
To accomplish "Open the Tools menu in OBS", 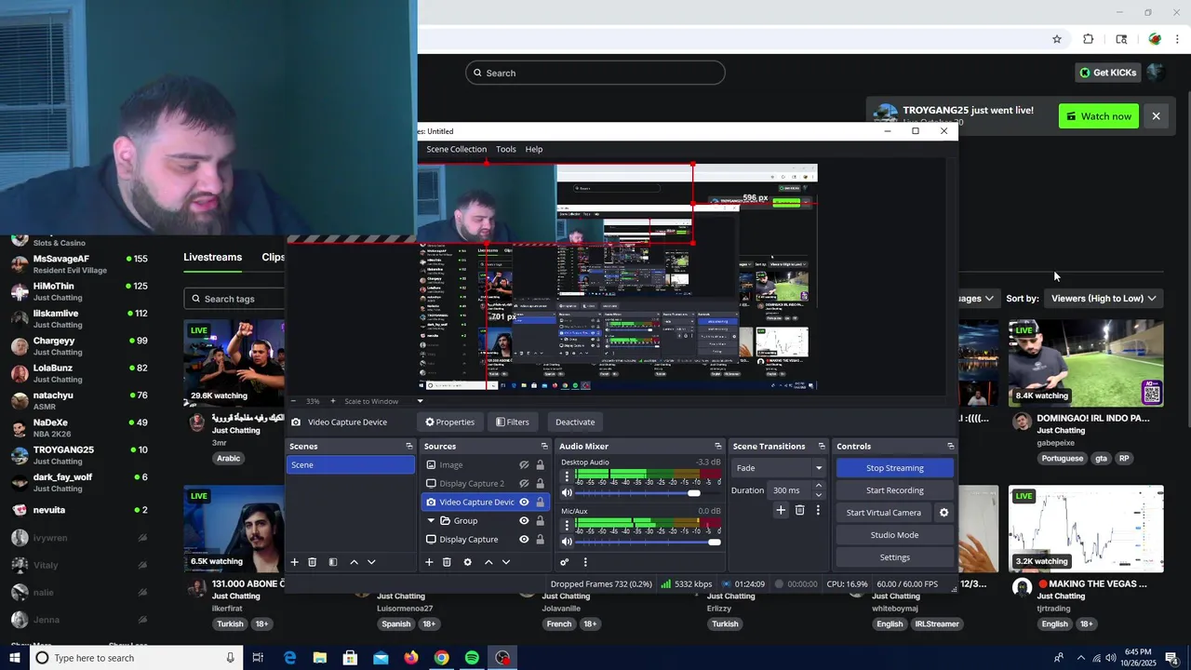I will pyautogui.click(x=506, y=149).
